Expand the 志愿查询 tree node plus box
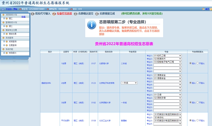This screenshot has height=126, width=212. (4, 45)
